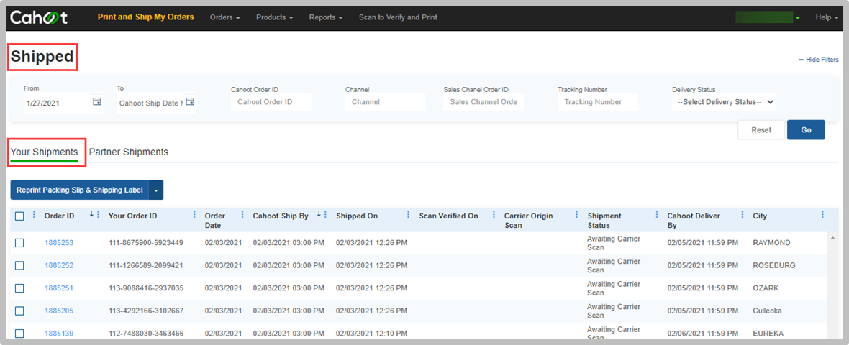
Task: Check the box for order 1885205
Action: [19, 311]
